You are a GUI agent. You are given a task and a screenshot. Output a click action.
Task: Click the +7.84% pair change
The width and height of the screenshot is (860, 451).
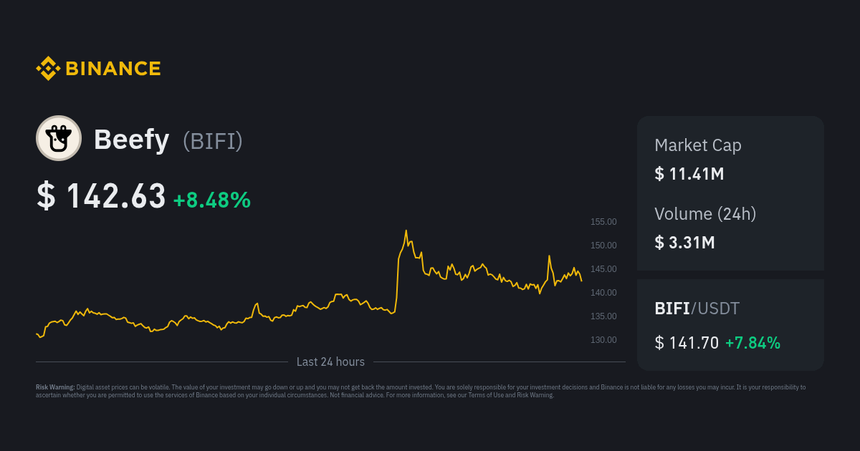click(752, 343)
